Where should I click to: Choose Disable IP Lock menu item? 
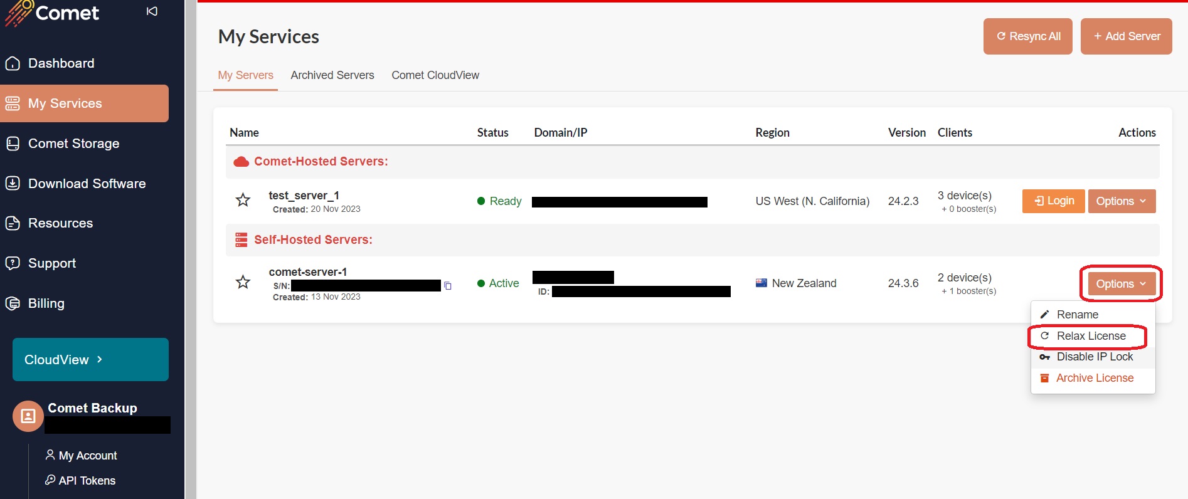(x=1093, y=357)
